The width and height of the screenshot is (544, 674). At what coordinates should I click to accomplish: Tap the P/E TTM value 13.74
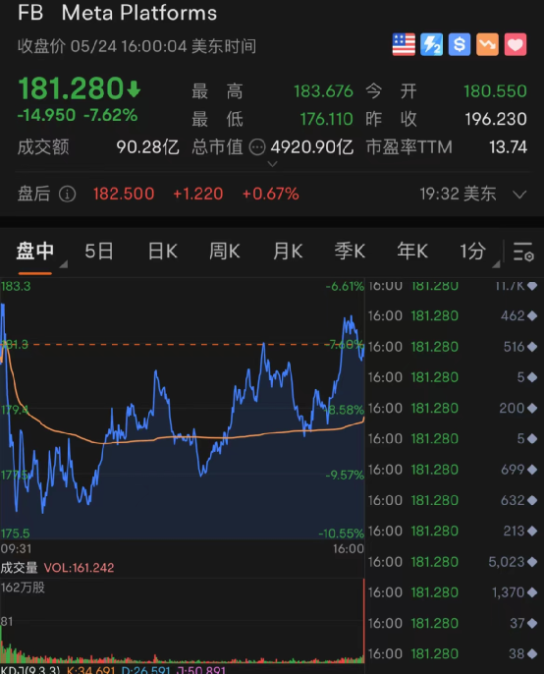(x=509, y=147)
